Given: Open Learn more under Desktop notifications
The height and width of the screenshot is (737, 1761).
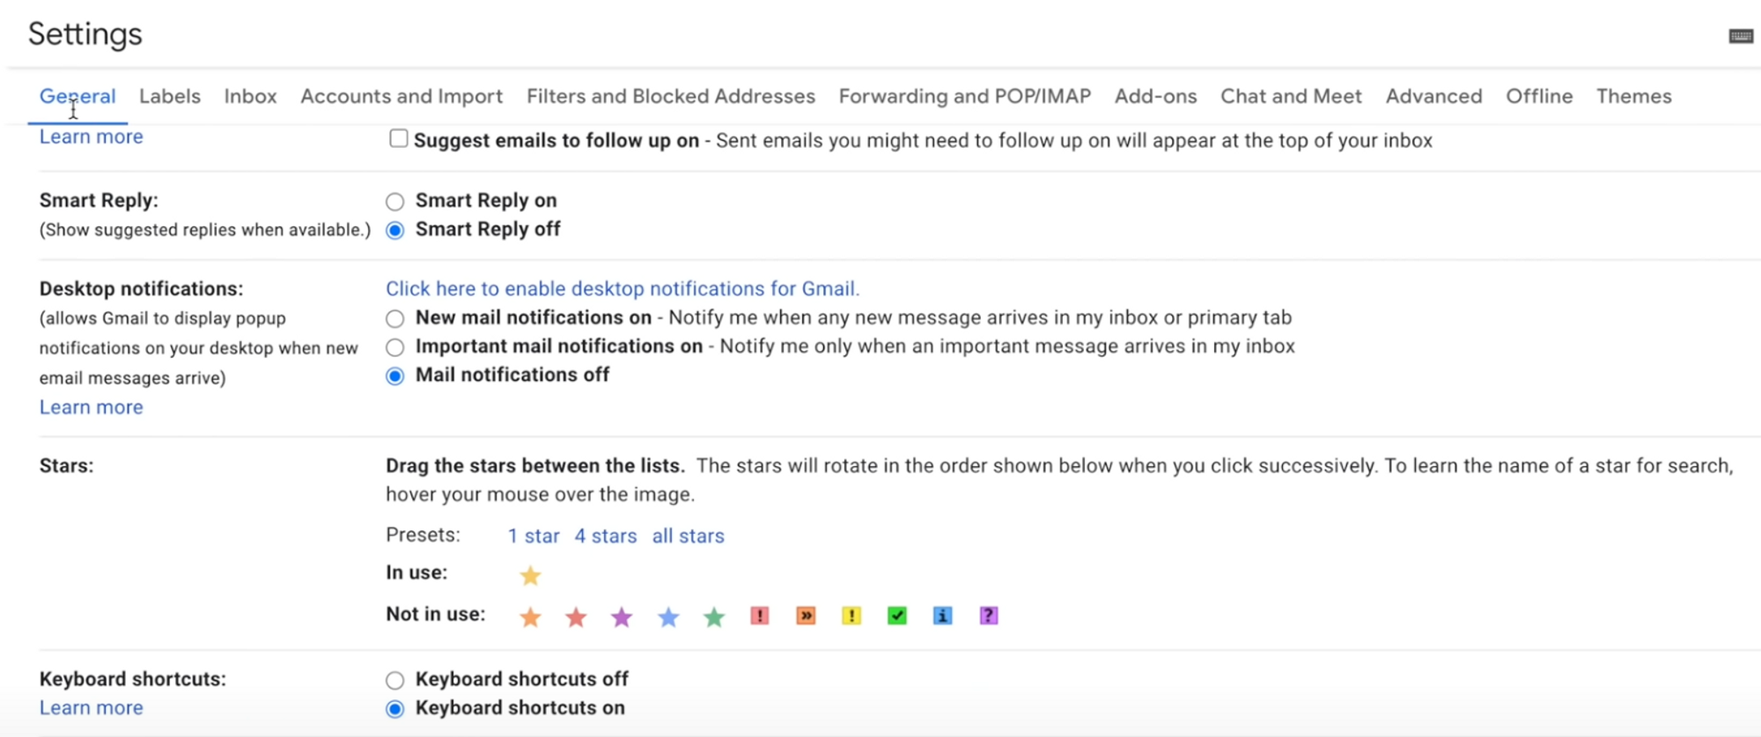Looking at the screenshot, I should point(91,407).
